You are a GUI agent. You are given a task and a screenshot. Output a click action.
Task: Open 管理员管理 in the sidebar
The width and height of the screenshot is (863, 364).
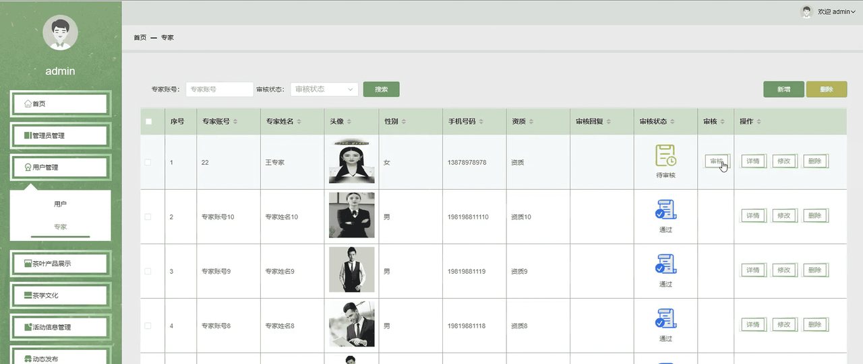(60, 135)
